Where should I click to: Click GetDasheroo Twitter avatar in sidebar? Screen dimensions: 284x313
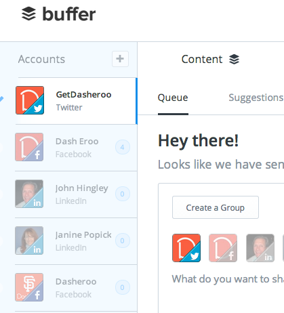point(30,100)
